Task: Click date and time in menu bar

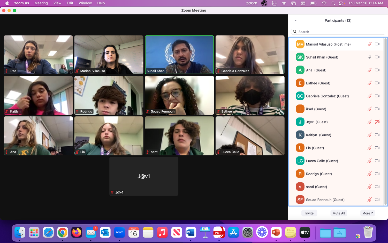Action: 366,3
